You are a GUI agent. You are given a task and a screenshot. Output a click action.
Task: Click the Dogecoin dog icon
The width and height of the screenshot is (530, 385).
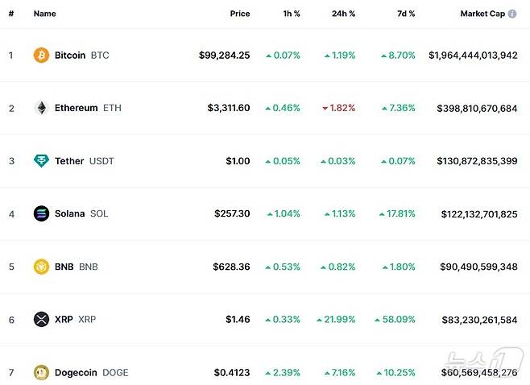pos(41,372)
